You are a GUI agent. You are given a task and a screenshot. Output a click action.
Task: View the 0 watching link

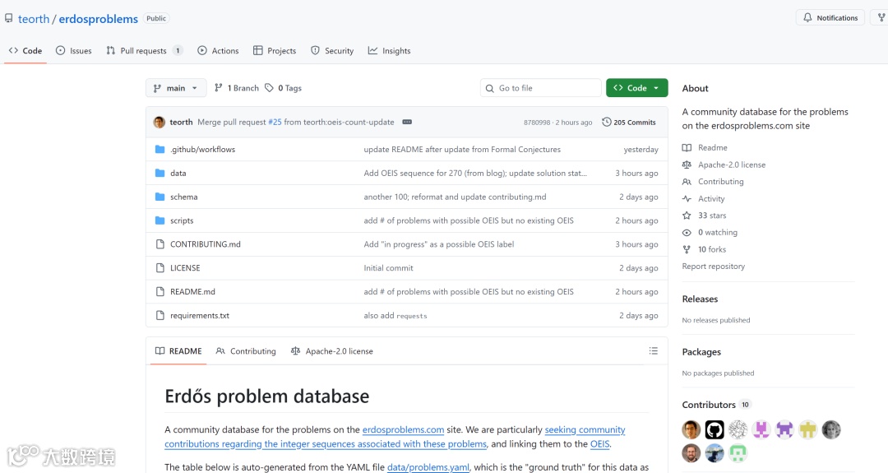(710, 232)
